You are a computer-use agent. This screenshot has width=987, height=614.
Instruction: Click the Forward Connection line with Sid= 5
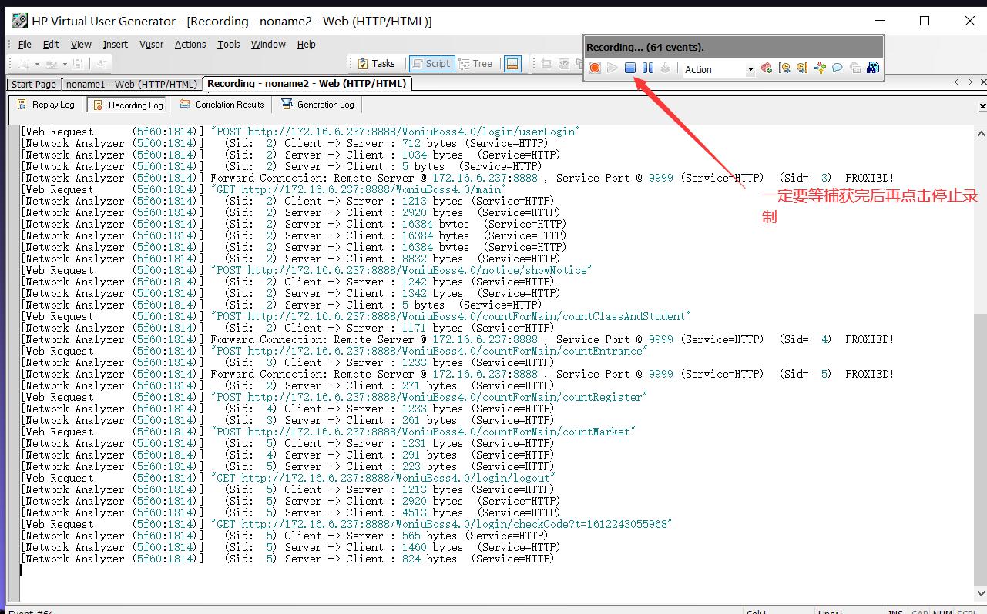point(458,374)
